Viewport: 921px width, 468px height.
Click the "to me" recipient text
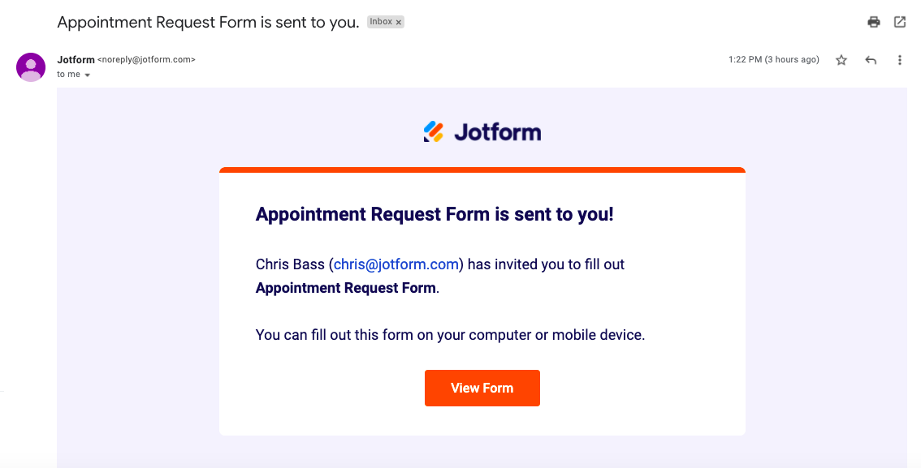coord(68,75)
